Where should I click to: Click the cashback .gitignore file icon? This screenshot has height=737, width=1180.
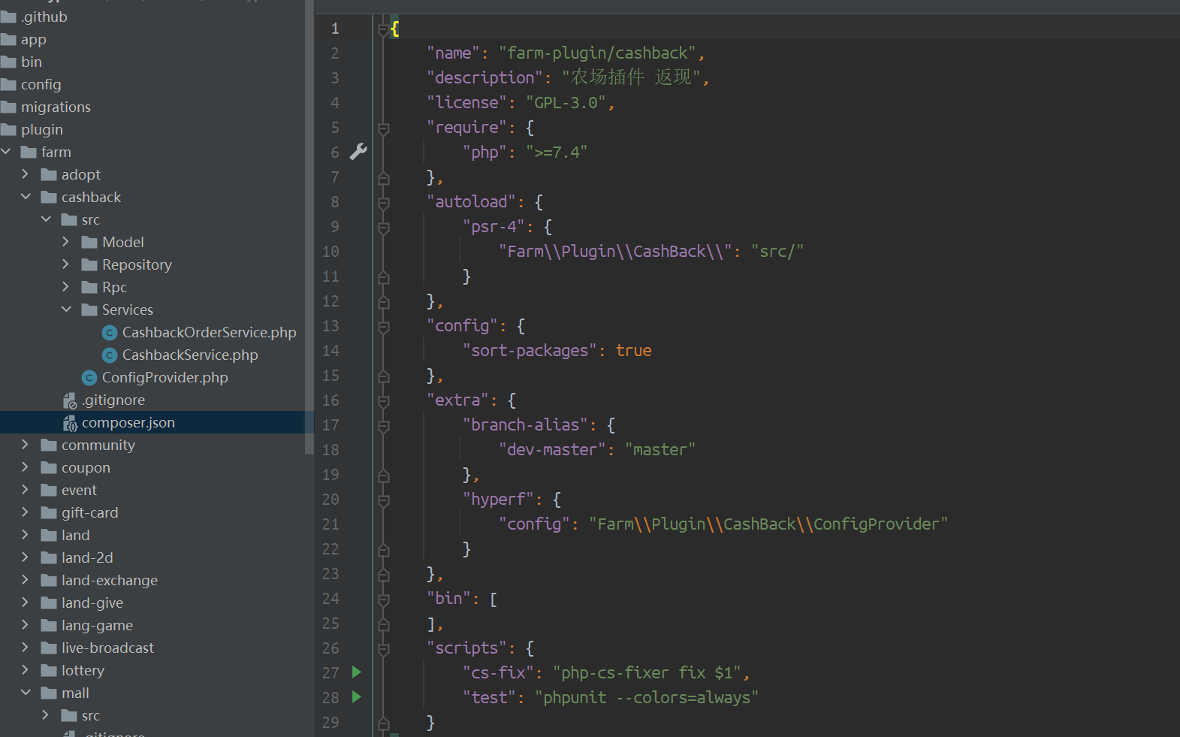[x=70, y=400]
